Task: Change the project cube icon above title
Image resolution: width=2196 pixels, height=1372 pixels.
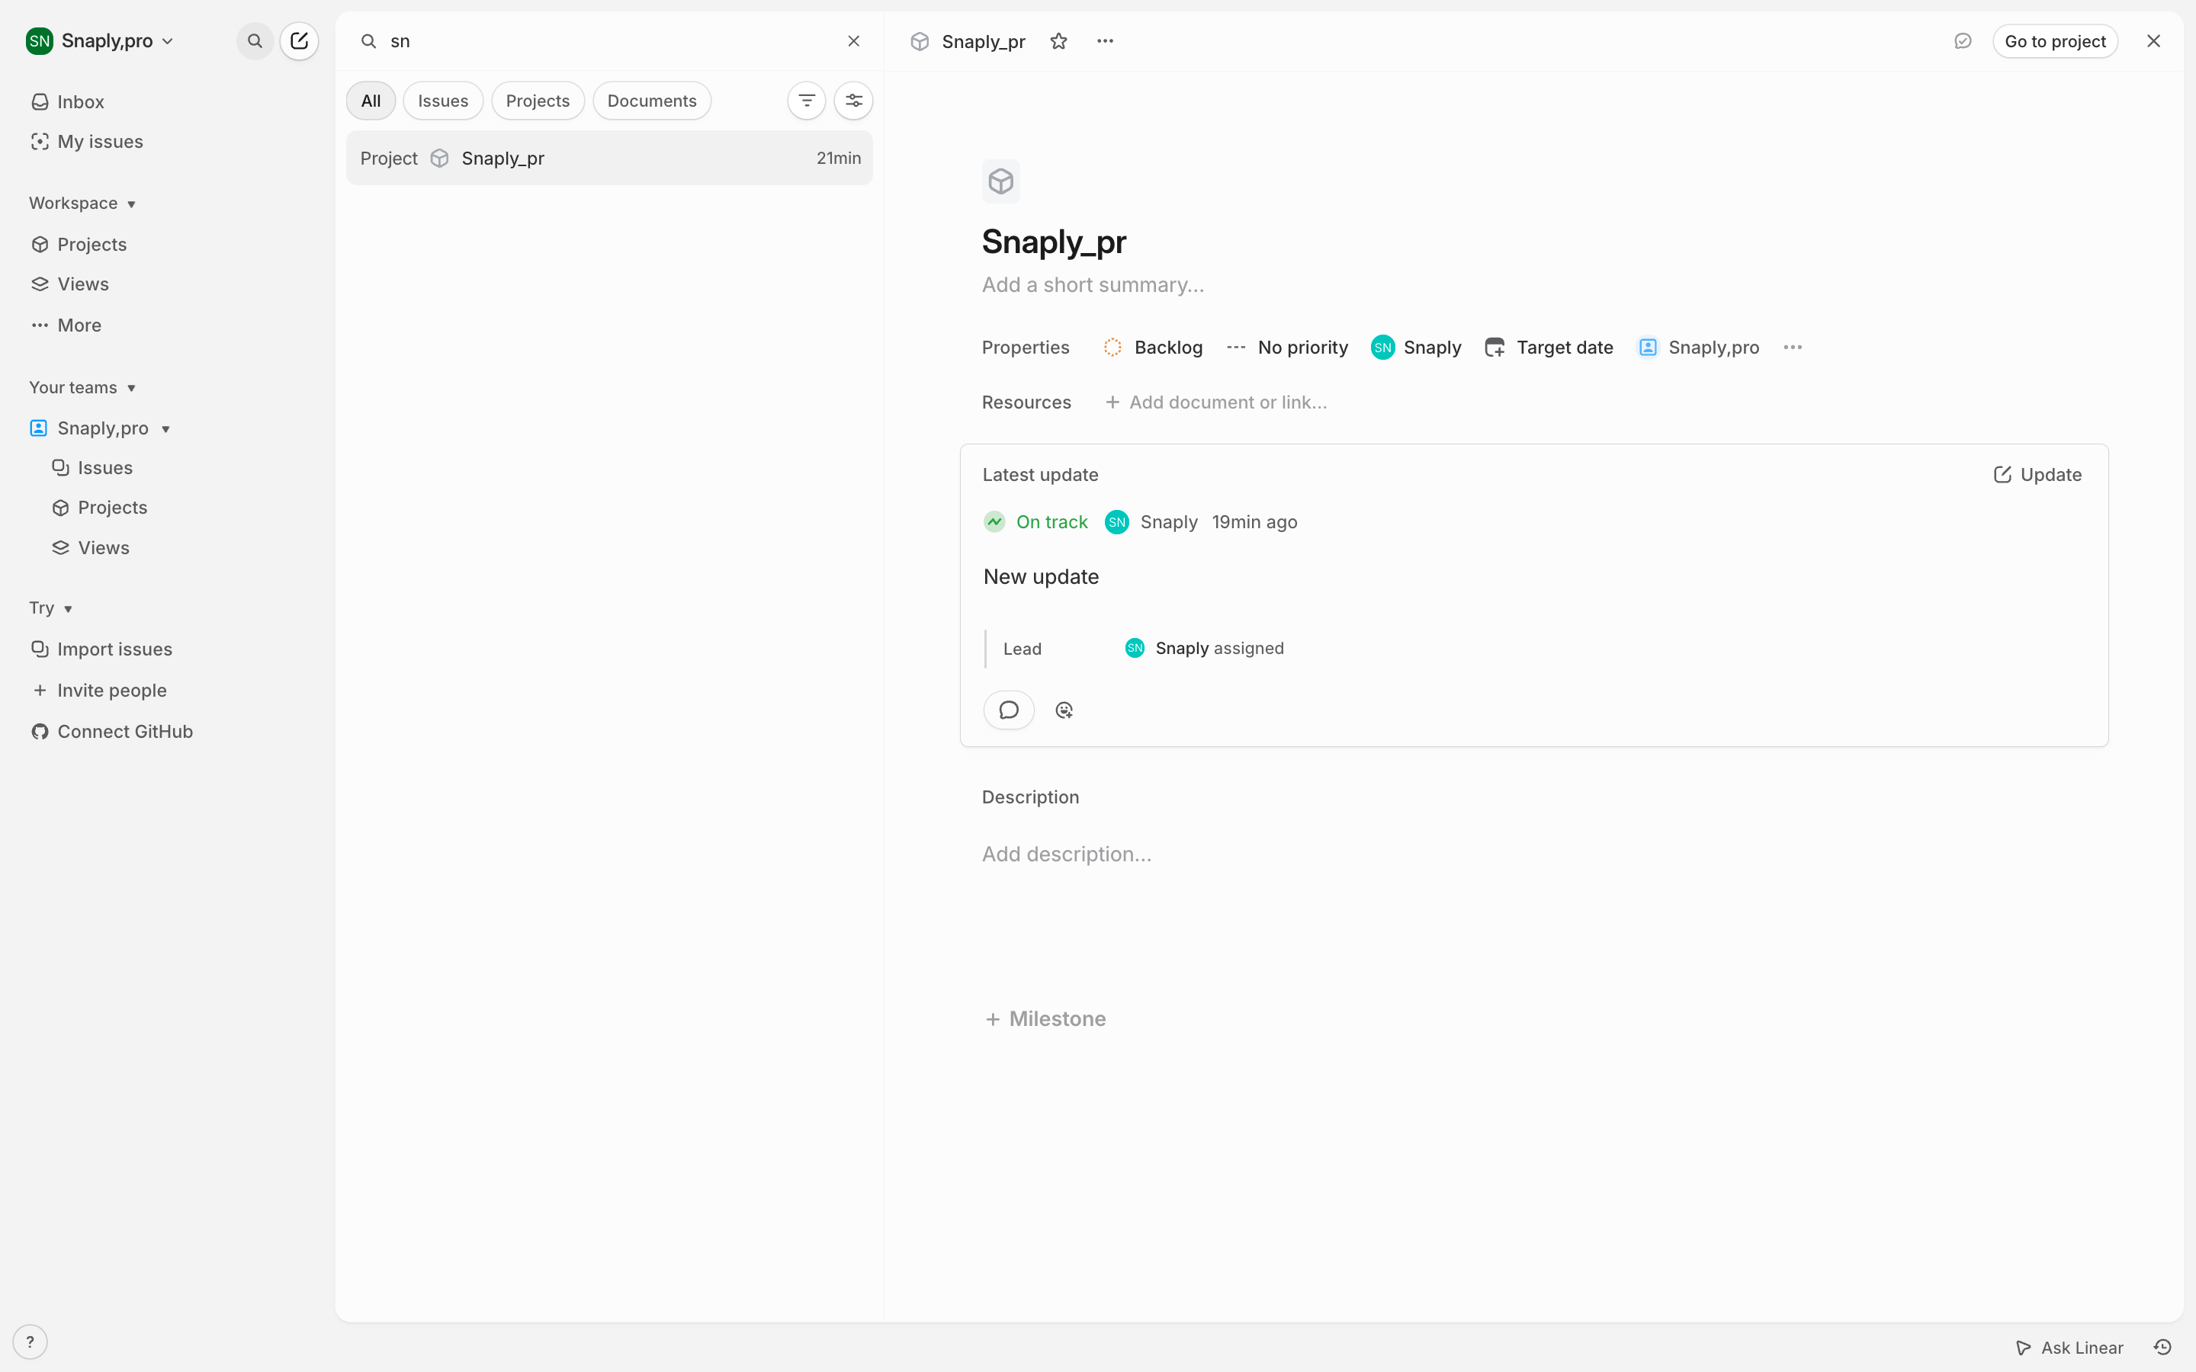Action: click(x=1001, y=181)
